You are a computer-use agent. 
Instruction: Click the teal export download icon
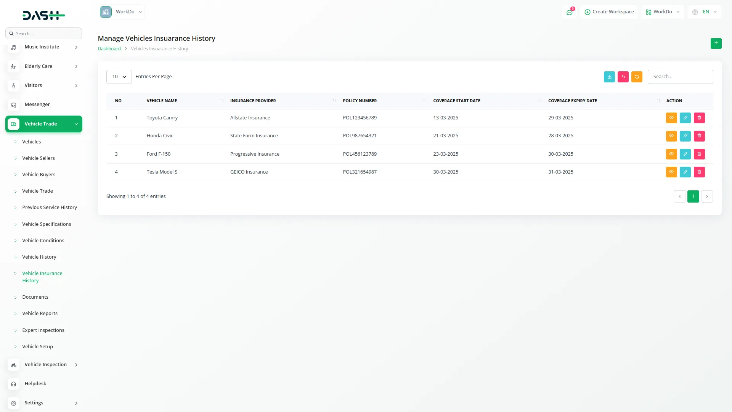point(609,77)
